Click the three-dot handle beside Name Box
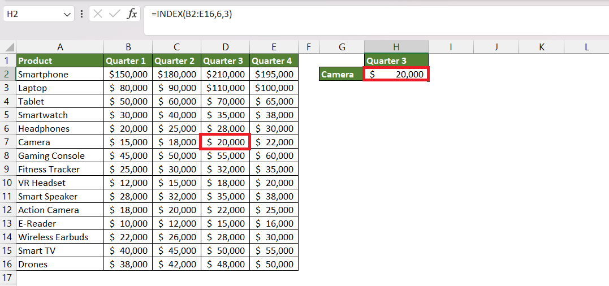Viewport: 609px width, 286px height. 81,14
